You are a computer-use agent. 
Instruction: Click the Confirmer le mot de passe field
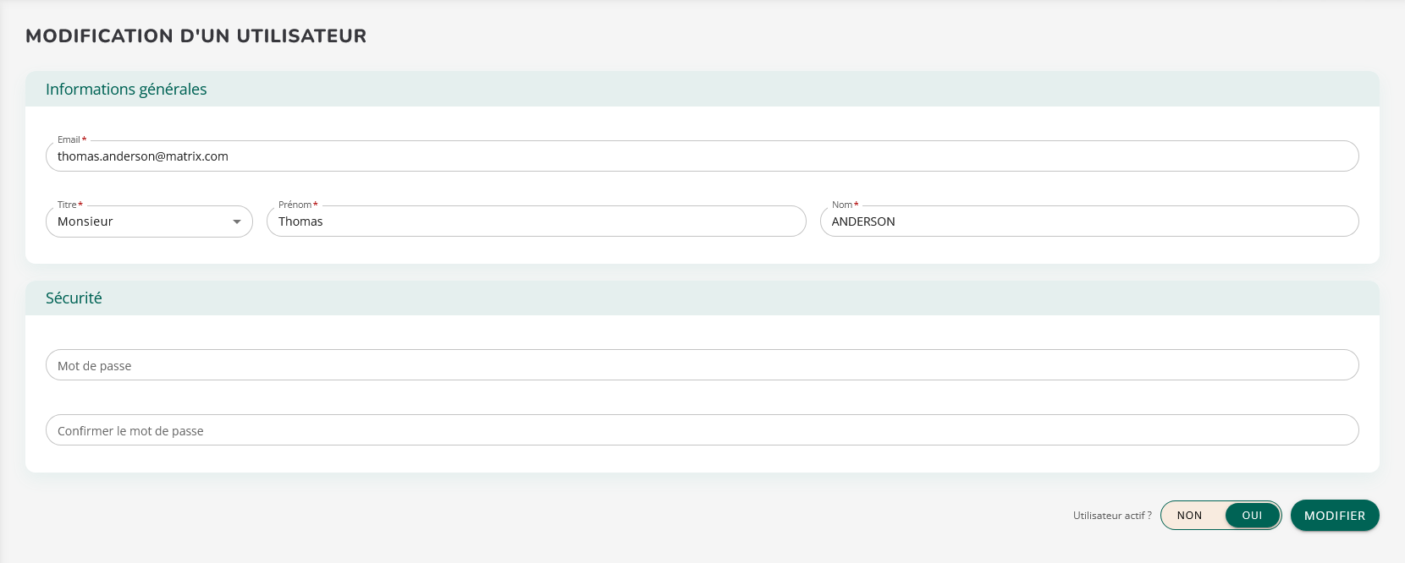(x=701, y=430)
